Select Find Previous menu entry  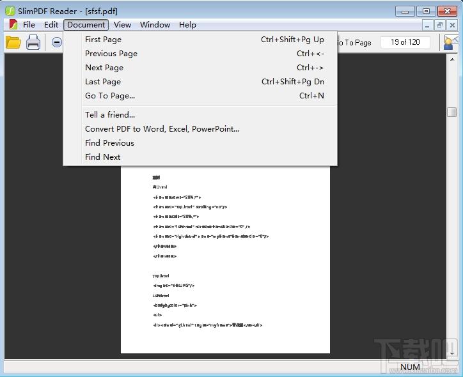(200, 143)
